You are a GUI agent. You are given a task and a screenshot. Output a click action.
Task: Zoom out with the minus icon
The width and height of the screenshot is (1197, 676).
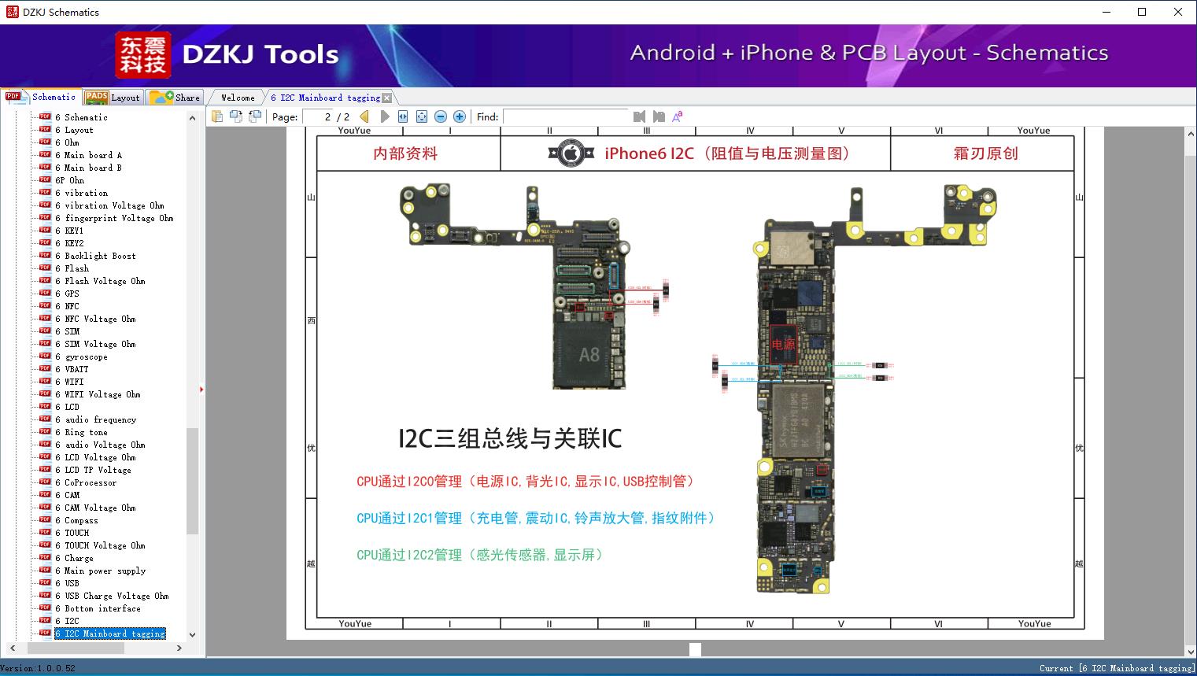(x=441, y=116)
